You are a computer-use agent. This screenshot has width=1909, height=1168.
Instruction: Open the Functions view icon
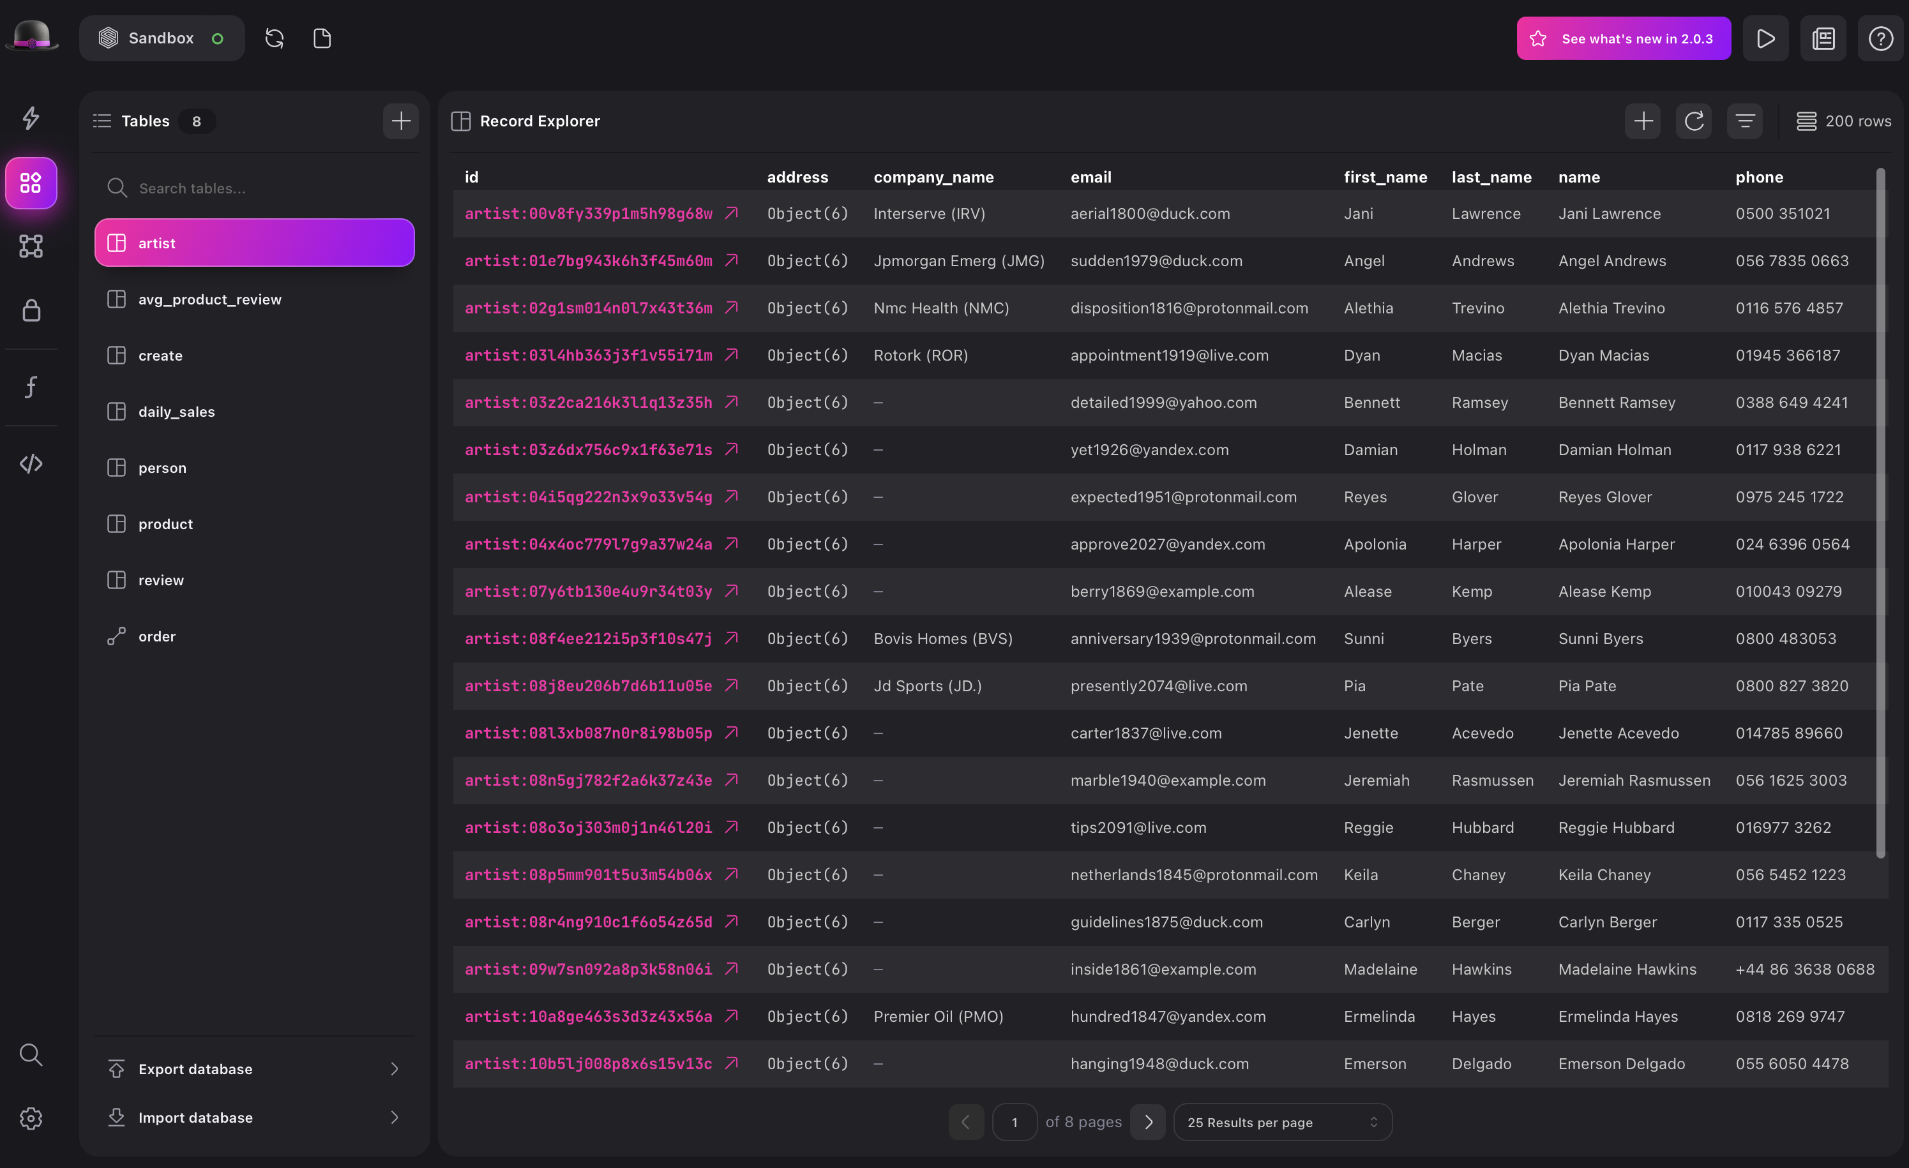point(31,387)
